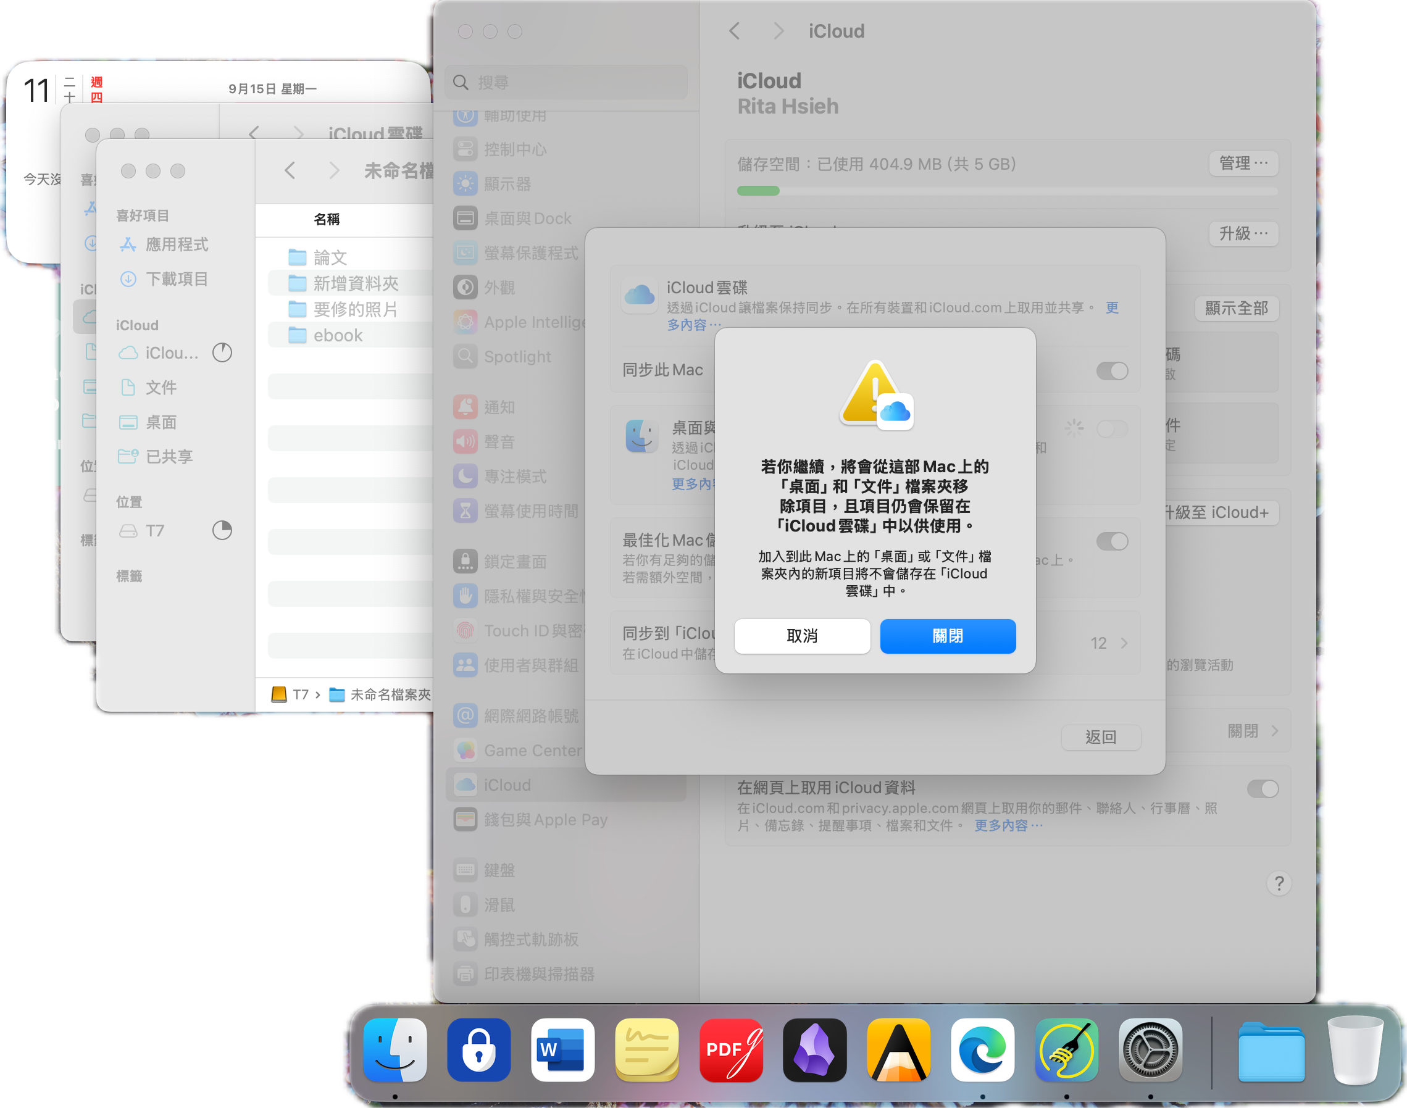
Task: Select 下載項目 in Finder sidebar
Action: pyautogui.click(x=176, y=279)
